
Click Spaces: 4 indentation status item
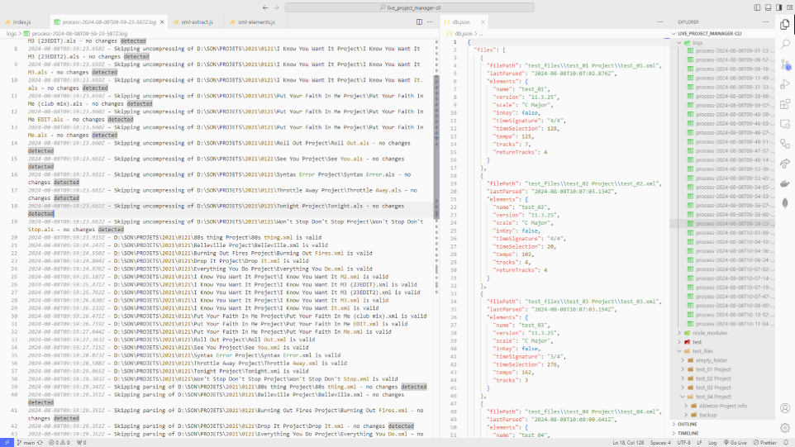coord(660,442)
